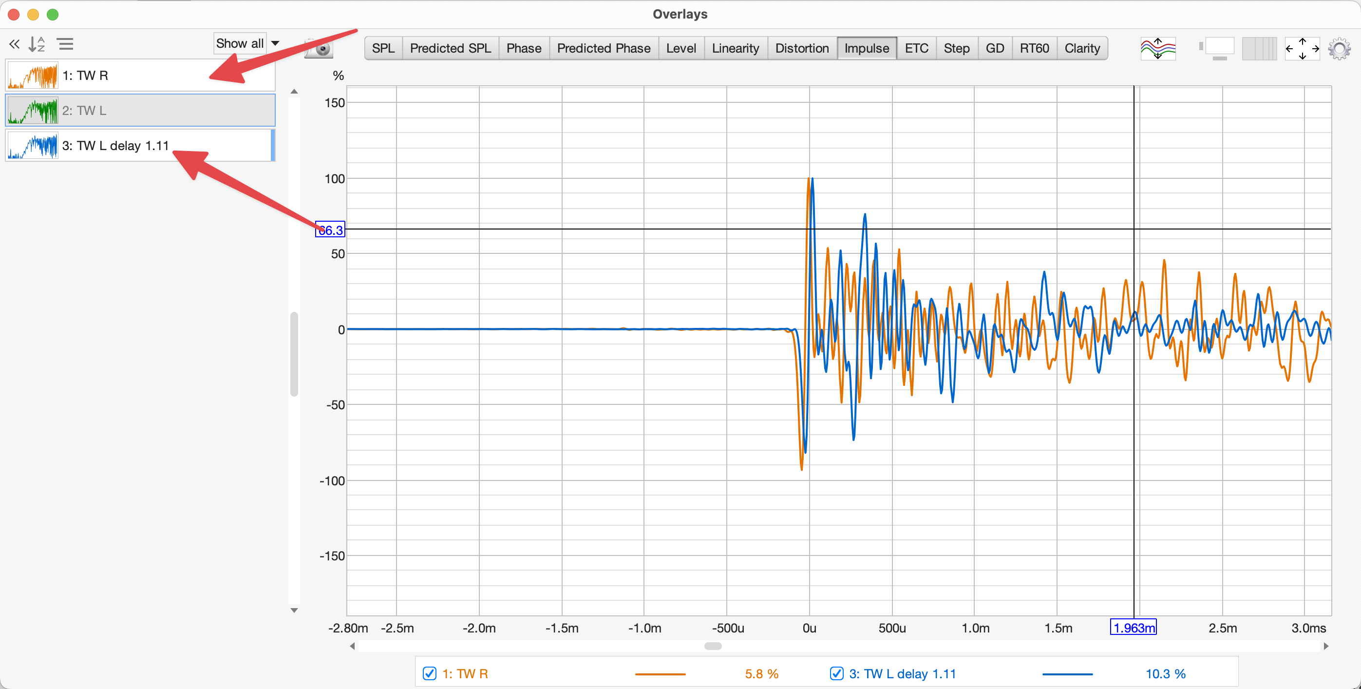Viewport: 1361px width, 689px height.
Task: Click the frequency axis log/linear icon
Action: pos(1259,49)
